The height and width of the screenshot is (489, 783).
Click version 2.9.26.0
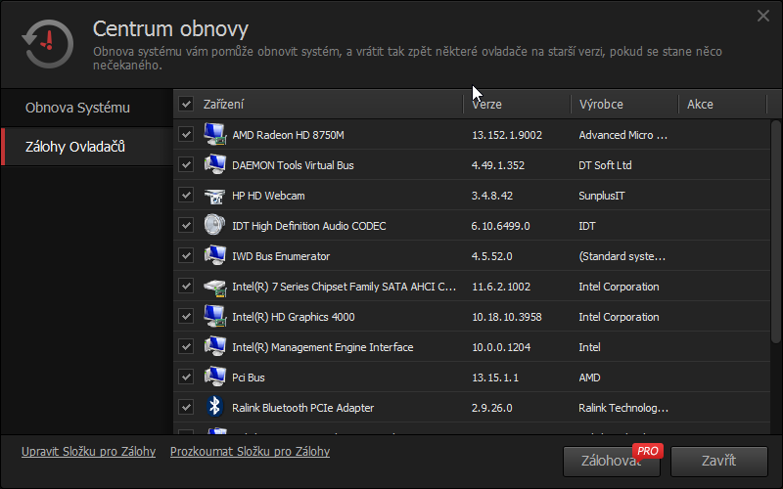(x=492, y=408)
